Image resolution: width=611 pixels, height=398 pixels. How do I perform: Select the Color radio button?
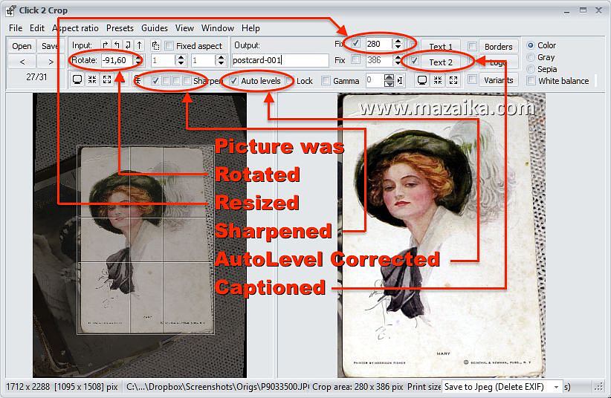click(x=530, y=45)
